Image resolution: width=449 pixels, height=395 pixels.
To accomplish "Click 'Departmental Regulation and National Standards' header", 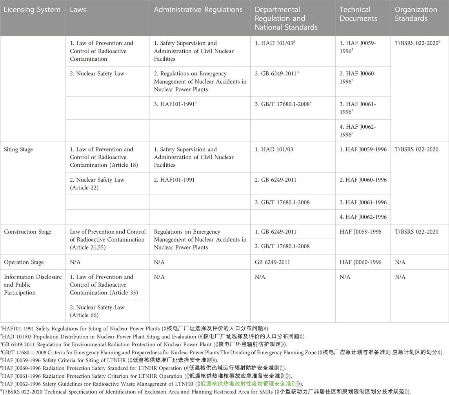I will [286, 18].
